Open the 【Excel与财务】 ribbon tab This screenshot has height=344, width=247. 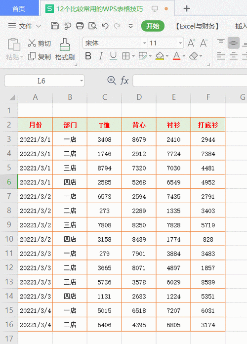[x=198, y=26]
